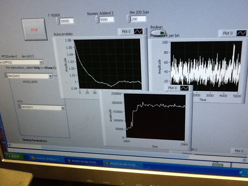Click the Numeric Addend 2 stepper arrows
Viewport: 248px width, 186px height.
[x=97, y=20]
